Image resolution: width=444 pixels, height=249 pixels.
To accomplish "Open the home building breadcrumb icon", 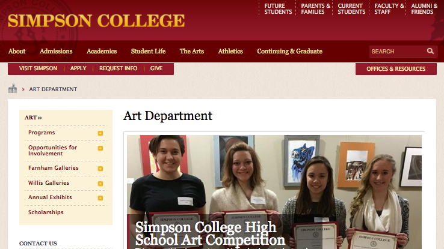I will click(x=13, y=89).
